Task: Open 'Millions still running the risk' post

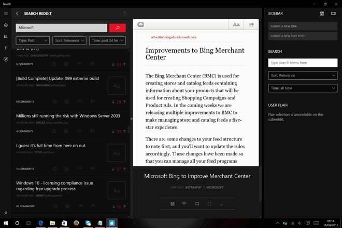Action: pos(68,116)
